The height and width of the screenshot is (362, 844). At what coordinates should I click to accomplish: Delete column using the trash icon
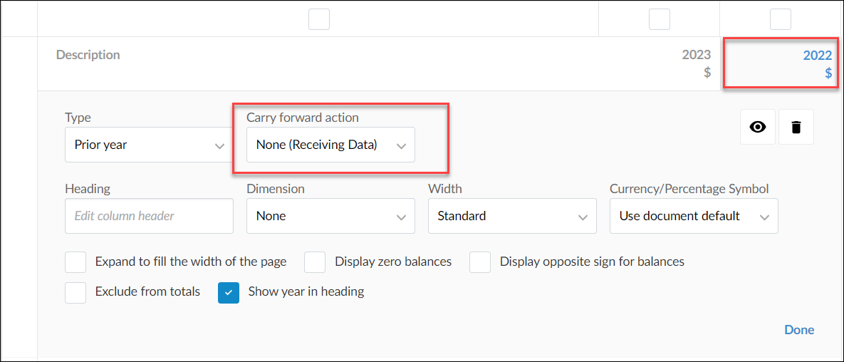[x=796, y=127]
